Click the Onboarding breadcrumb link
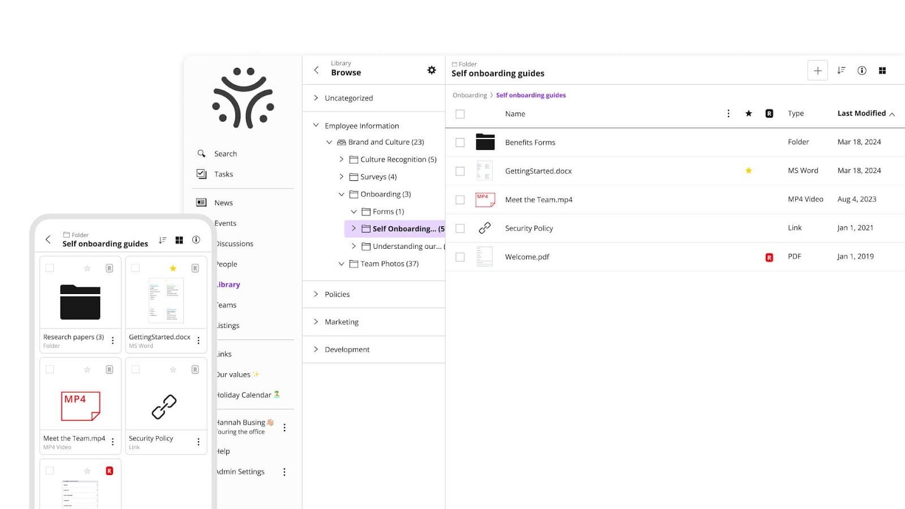The height and width of the screenshot is (509, 905). (x=469, y=96)
